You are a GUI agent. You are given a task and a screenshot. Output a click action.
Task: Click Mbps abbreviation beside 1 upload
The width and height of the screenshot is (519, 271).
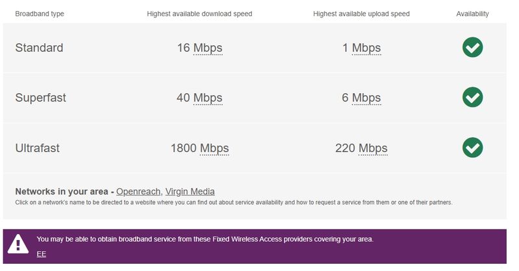click(367, 48)
